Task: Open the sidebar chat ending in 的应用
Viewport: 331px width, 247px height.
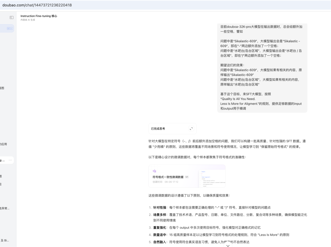Action: (3, 144)
